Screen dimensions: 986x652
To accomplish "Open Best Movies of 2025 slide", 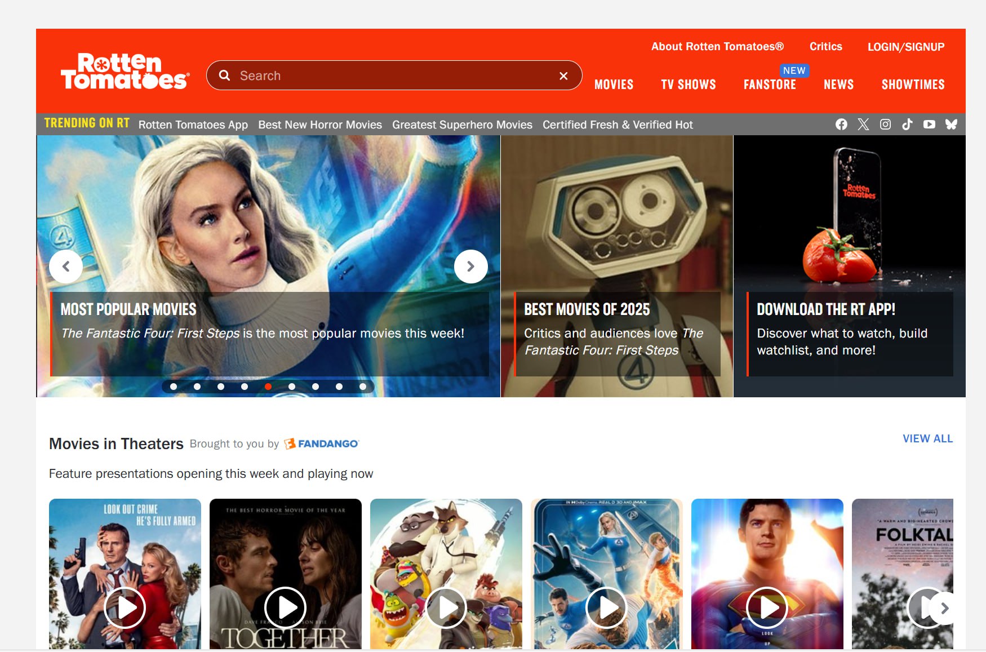I will [x=617, y=334].
